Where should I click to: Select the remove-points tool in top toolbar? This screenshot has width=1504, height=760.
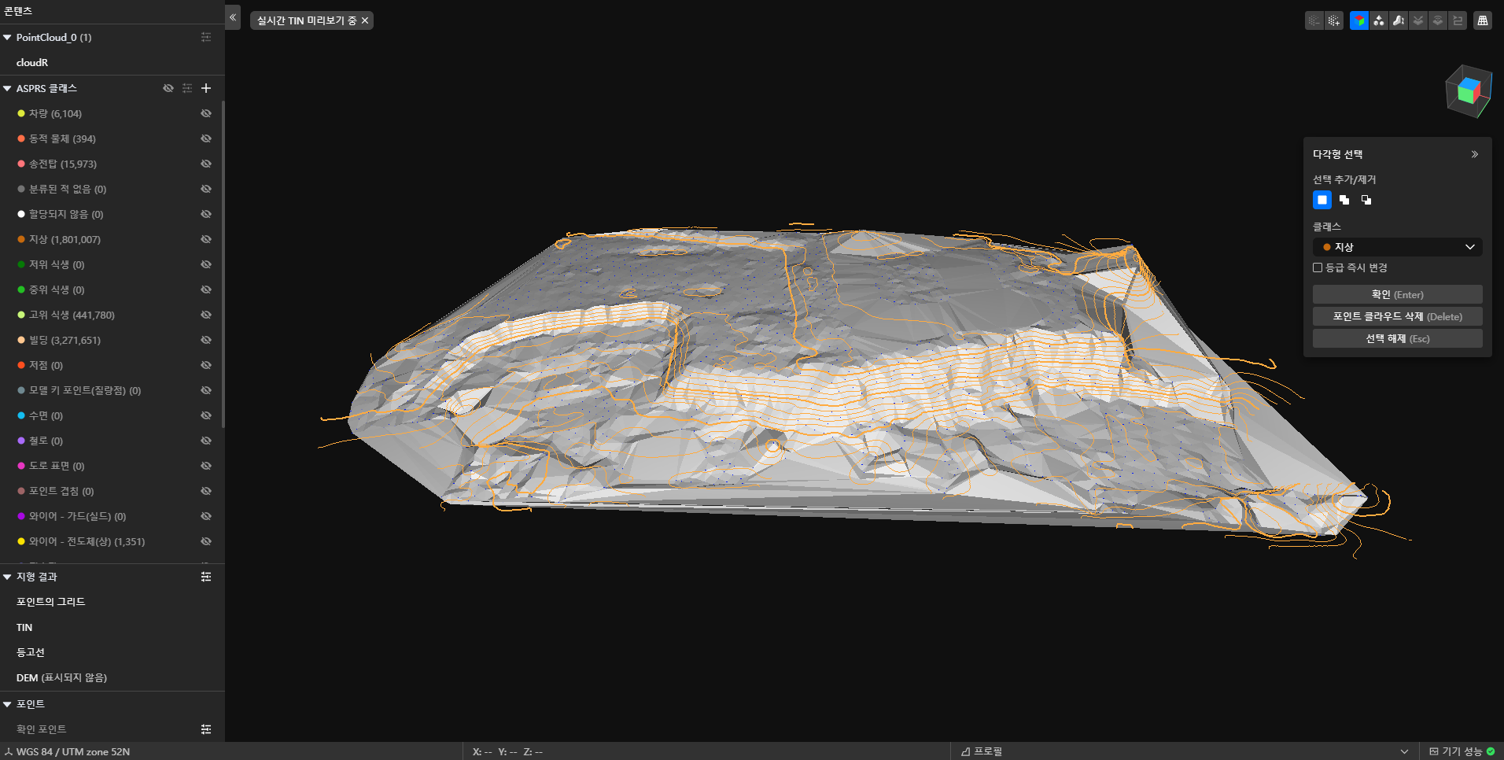point(1314,21)
